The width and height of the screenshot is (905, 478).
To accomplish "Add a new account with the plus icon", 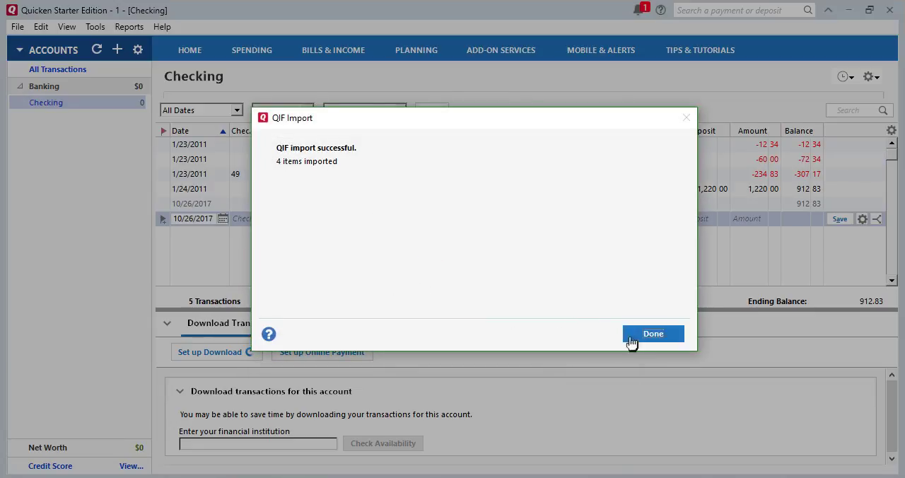I will tap(117, 49).
